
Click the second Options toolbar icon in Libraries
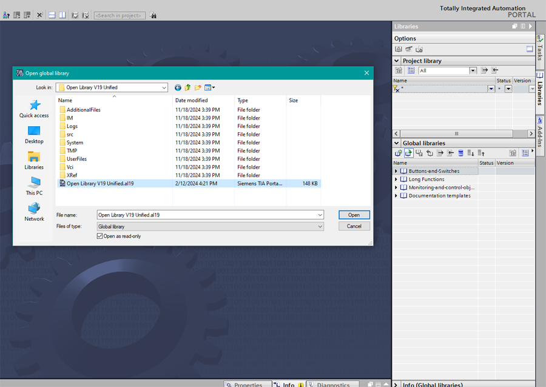click(x=409, y=49)
